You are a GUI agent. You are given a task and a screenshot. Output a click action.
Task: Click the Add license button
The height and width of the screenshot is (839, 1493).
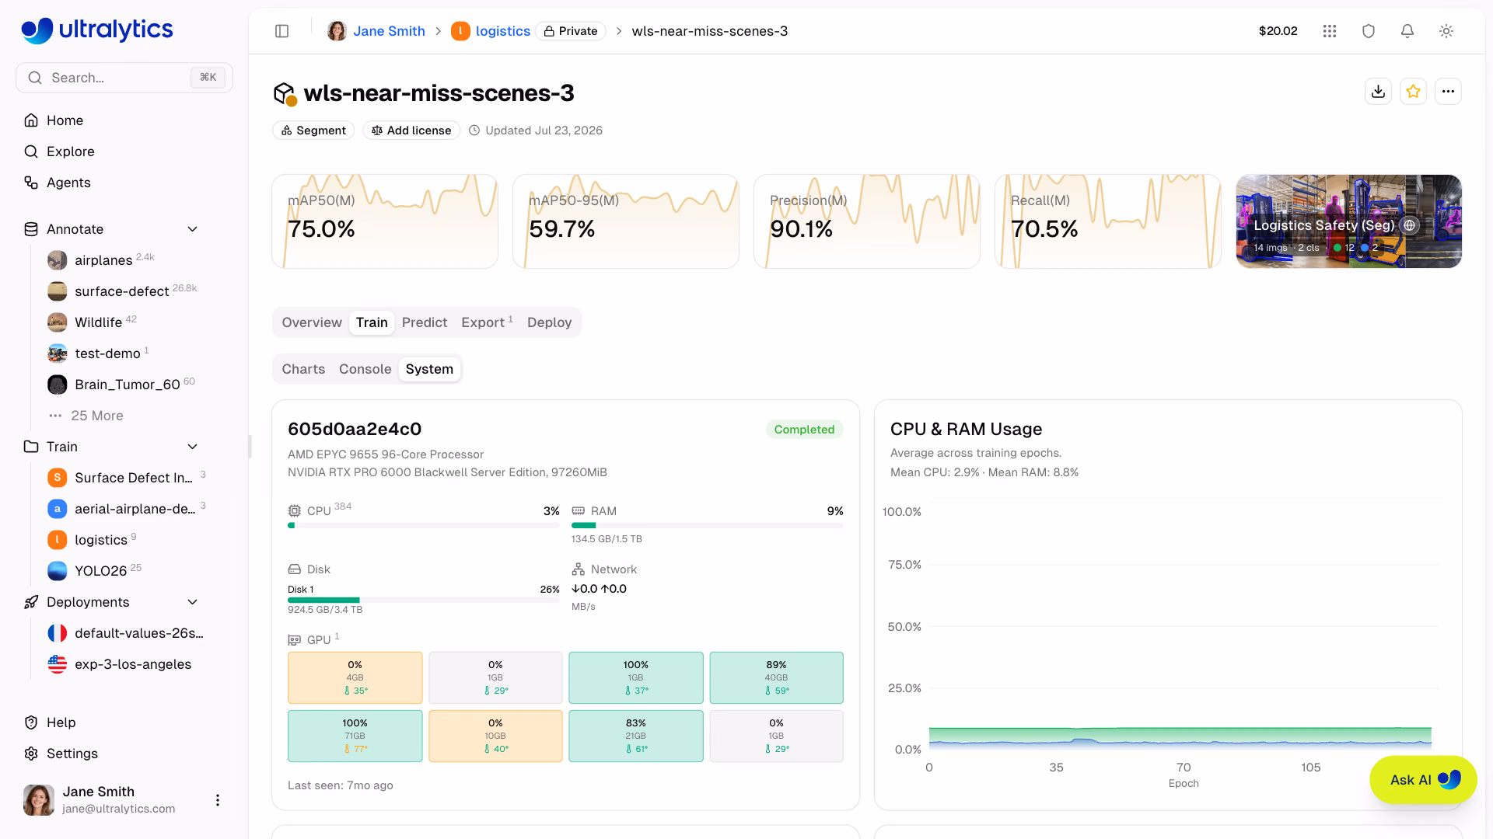411,131
